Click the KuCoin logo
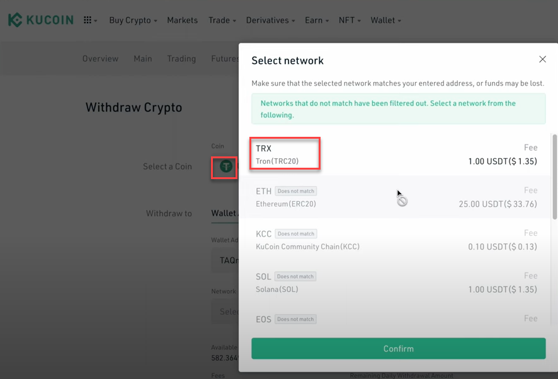Screen dimensions: 558x379 pos(42,20)
